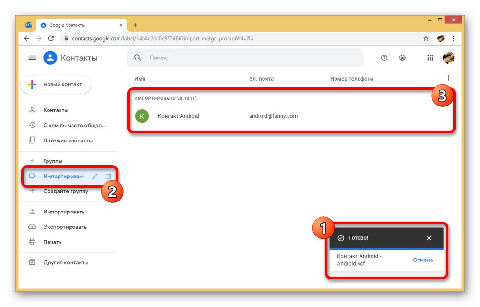
Task: Open the settings gear icon
Action: (x=402, y=58)
